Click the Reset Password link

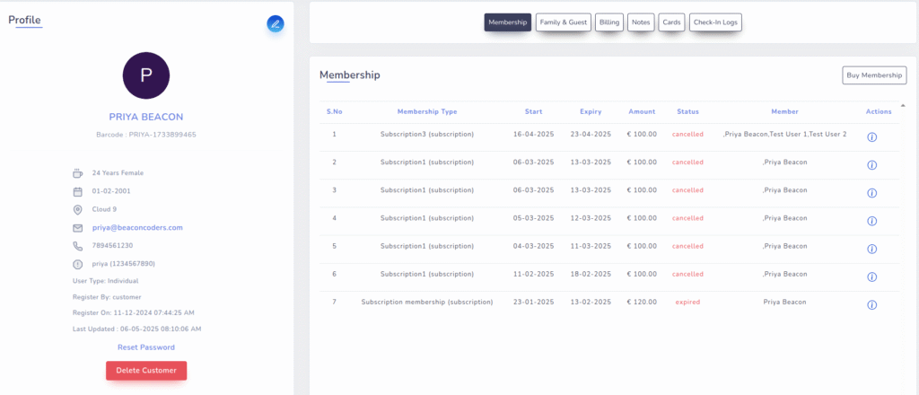tap(146, 347)
